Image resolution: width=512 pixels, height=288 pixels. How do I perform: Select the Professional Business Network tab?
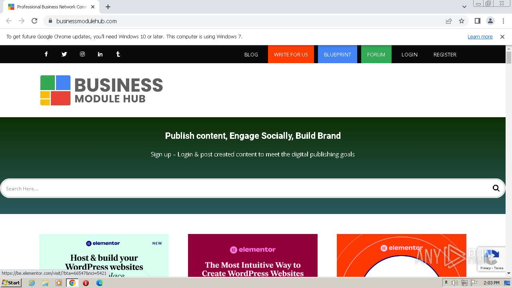51,7
